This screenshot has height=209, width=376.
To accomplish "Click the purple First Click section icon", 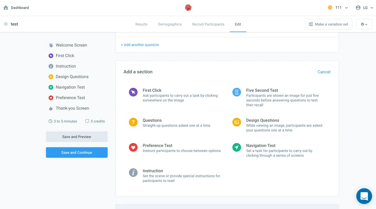I will point(133,92).
